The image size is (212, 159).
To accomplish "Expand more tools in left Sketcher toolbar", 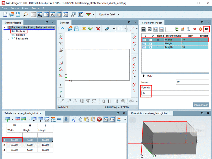I will coord(61,85).
